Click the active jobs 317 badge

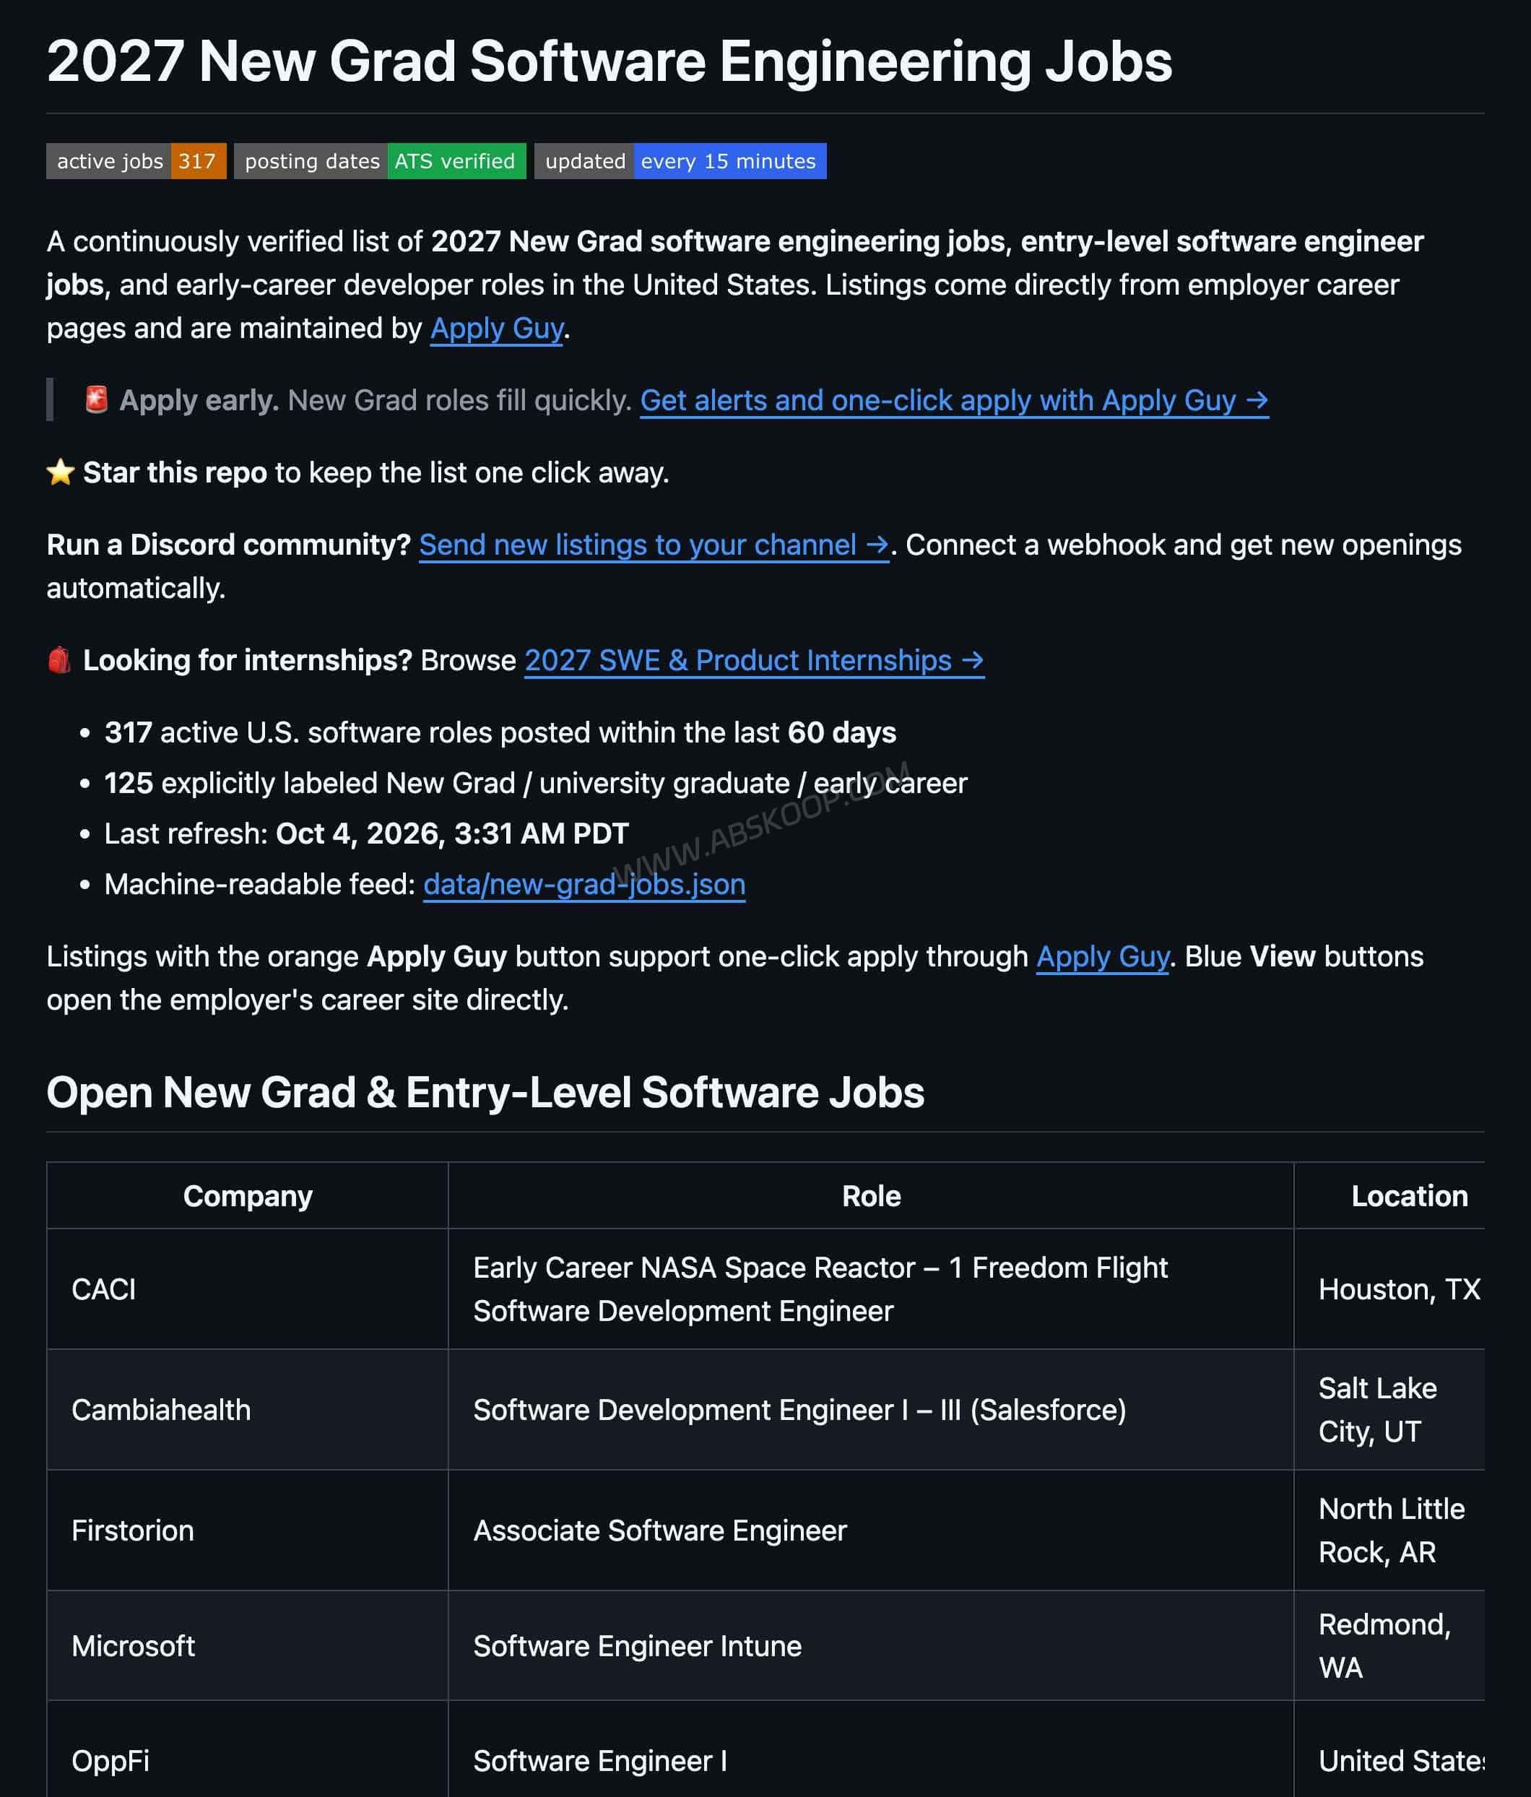point(136,161)
